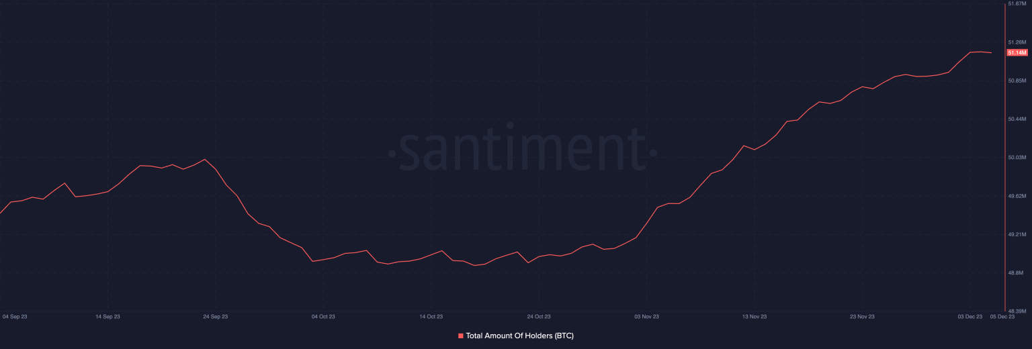Screen dimensions: 1032x349
Task: Click the 04 Oct 23 date label
Action: (x=323, y=316)
